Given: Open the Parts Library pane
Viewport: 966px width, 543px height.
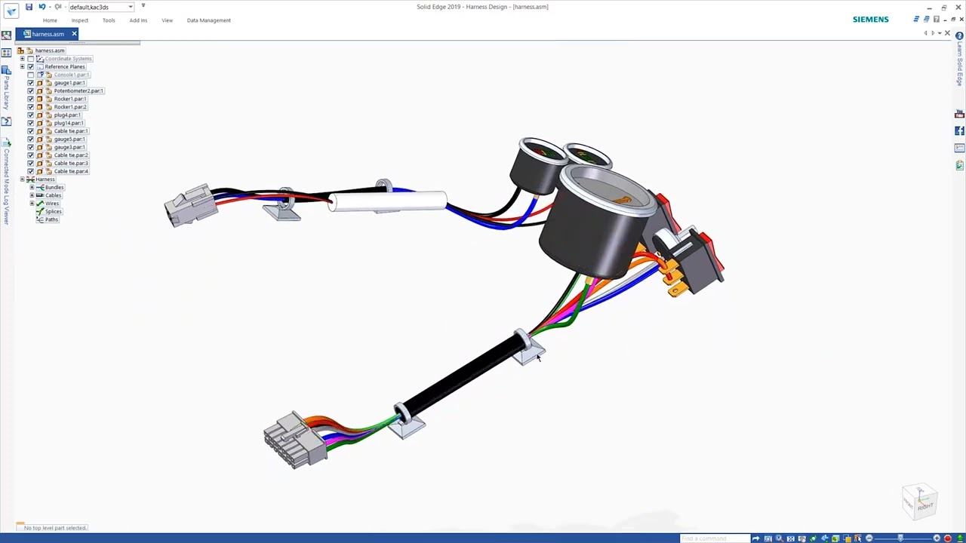Looking at the screenshot, I should point(6,89).
